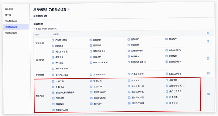Viewport: 218px width, 116px height.
Task: Toggle the 部署公钥 checkbox
Action: tap(167, 103)
